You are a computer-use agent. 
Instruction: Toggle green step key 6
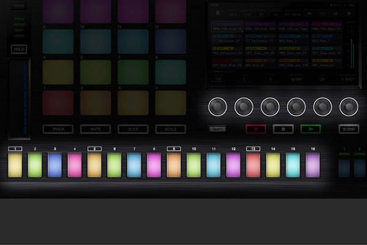coord(114,165)
